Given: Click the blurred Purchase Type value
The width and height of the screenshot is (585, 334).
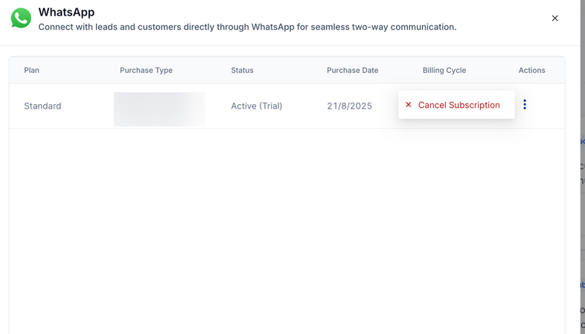Looking at the screenshot, I should click(x=159, y=109).
